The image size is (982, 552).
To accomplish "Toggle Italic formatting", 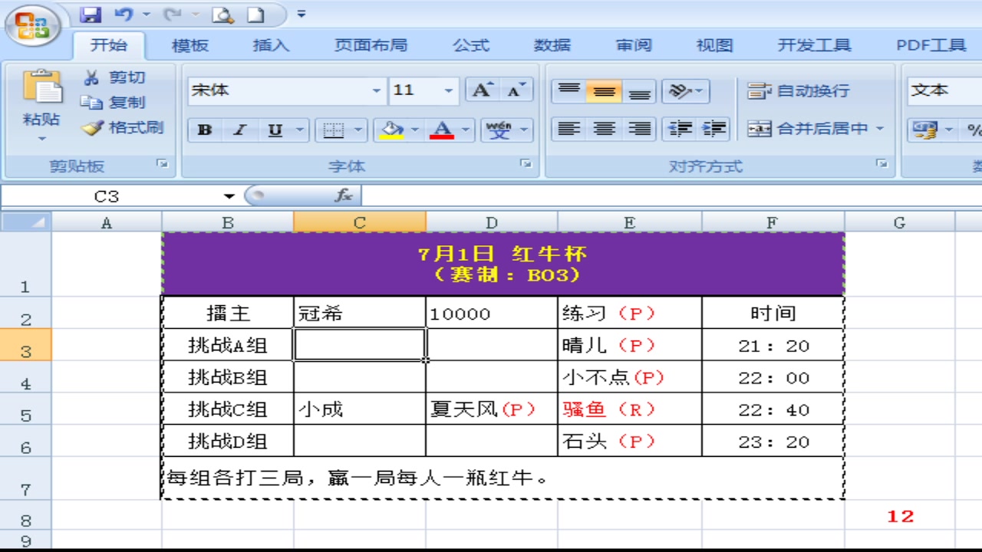I will click(x=239, y=130).
